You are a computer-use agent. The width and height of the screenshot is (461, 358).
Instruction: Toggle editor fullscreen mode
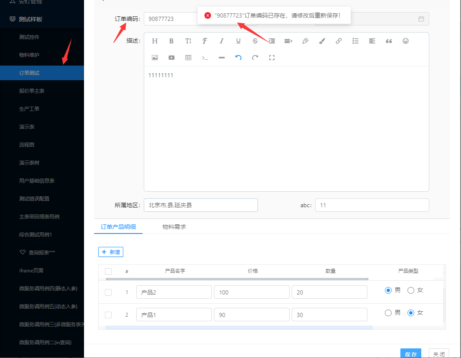point(272,58)
